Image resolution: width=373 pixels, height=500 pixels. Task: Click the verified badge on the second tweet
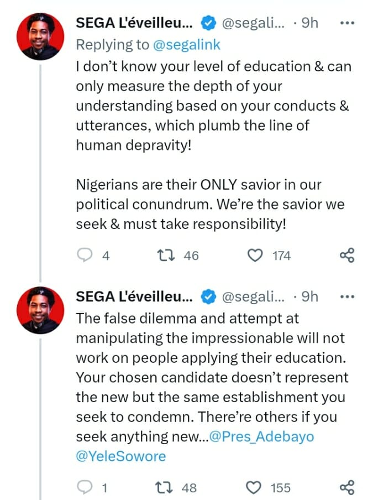click(x=207, y=296)
